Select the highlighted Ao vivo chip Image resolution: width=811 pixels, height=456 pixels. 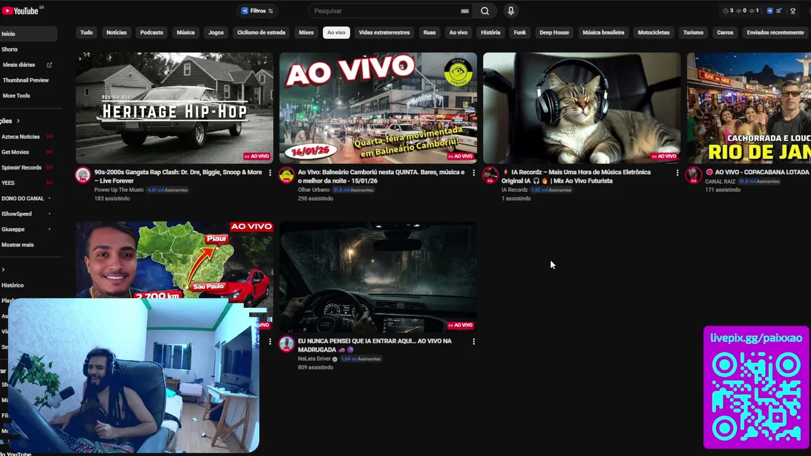336,32
